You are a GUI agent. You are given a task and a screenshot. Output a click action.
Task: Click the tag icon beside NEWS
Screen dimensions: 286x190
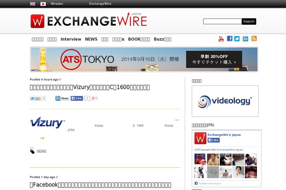[x=32, y=152]
